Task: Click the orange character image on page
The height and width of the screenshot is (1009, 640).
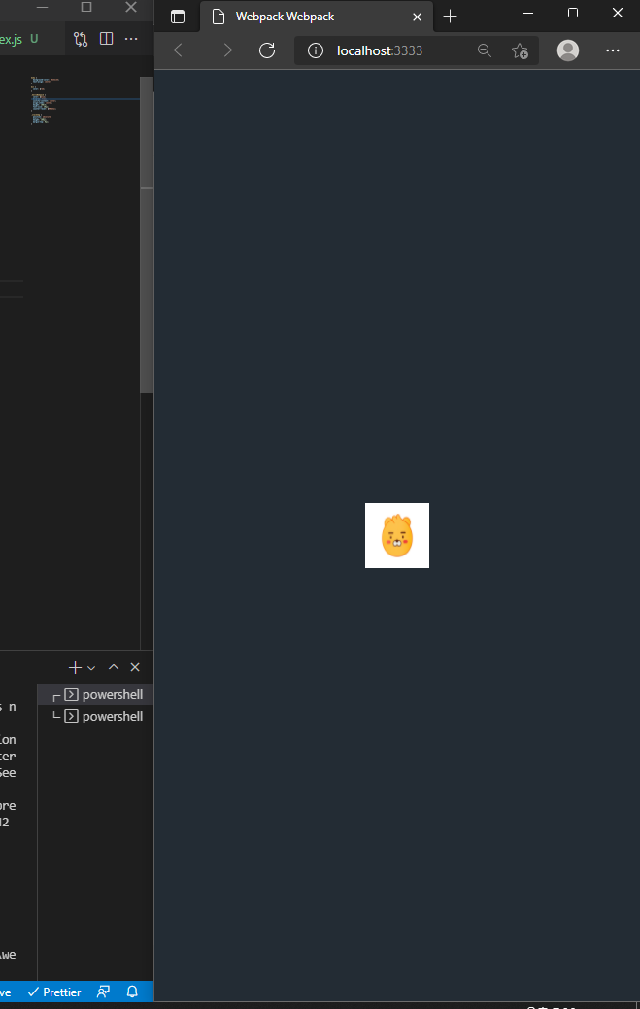Action: (397, 535)
